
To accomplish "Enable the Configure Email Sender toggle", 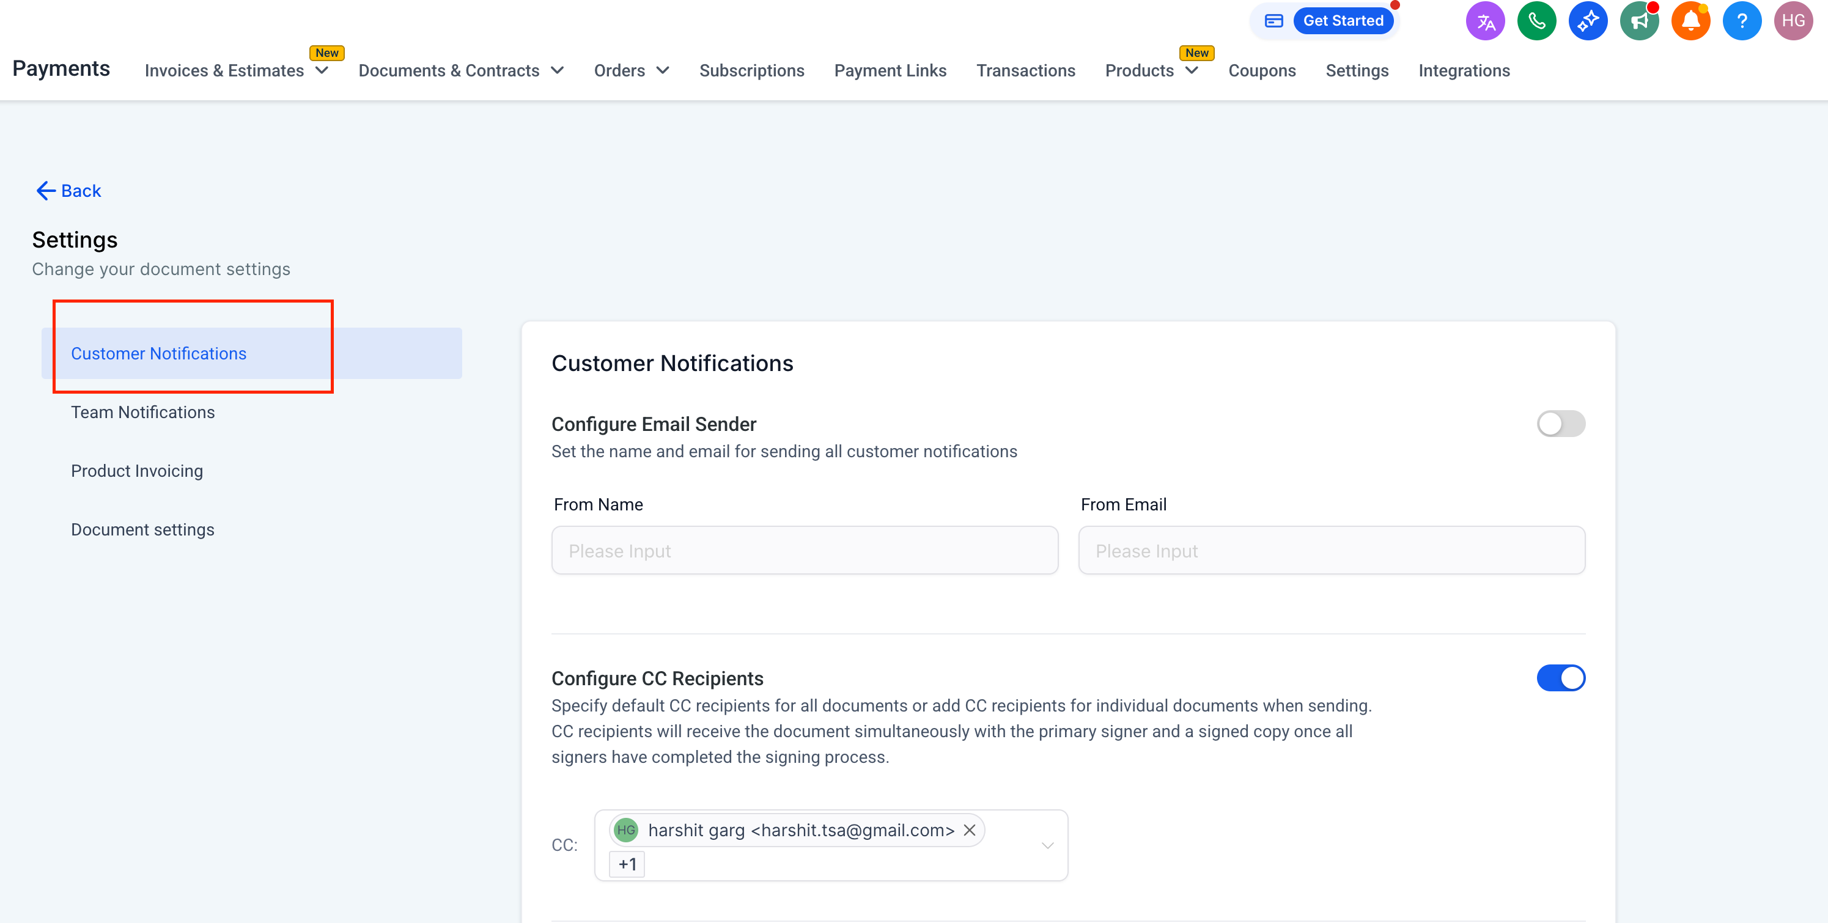I will (1560, 424).
